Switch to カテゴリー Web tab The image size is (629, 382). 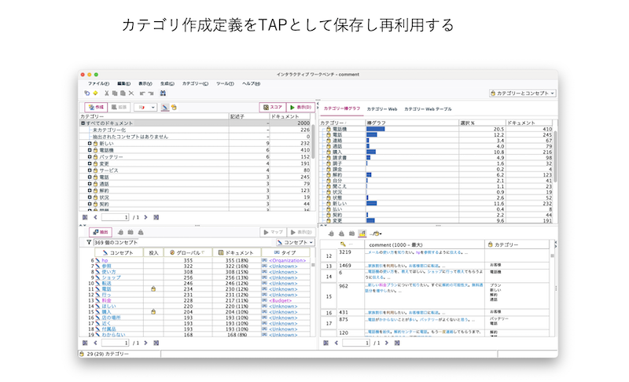click(382, 109)
